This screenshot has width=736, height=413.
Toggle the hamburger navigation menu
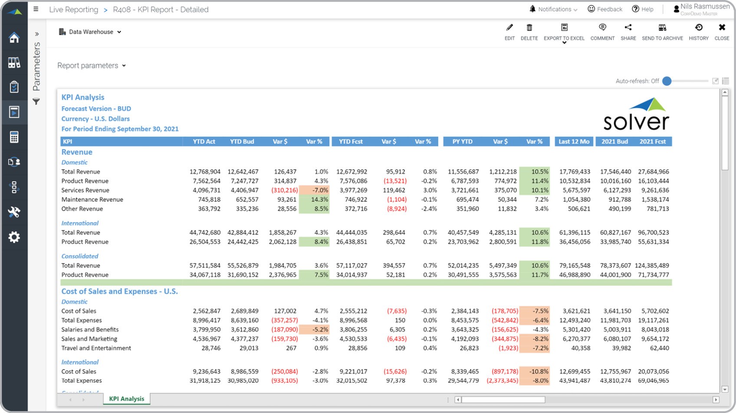(x=36, y=9)
